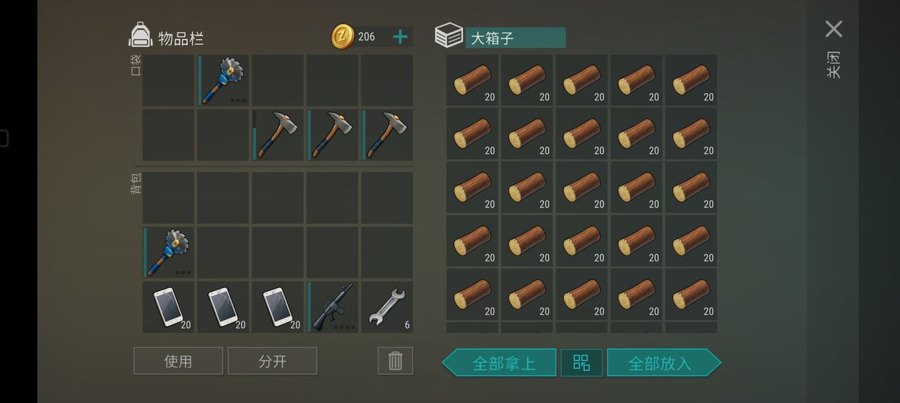Image resolution: width=900 pixels, height=403 pixels.
Task: Select the first log stack in the chest
Action: click(472, 80)
